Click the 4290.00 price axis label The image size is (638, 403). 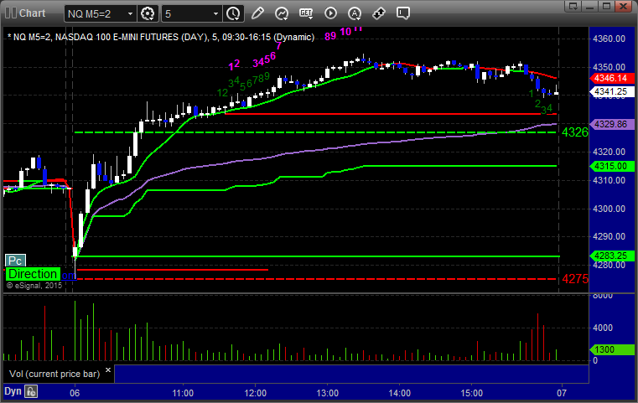coord(609,236)
